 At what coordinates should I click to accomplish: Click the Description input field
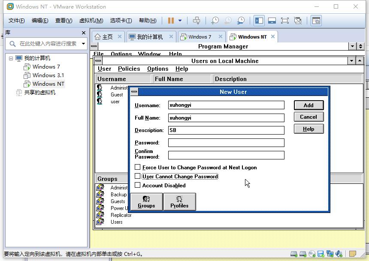[x=226, y=130]
